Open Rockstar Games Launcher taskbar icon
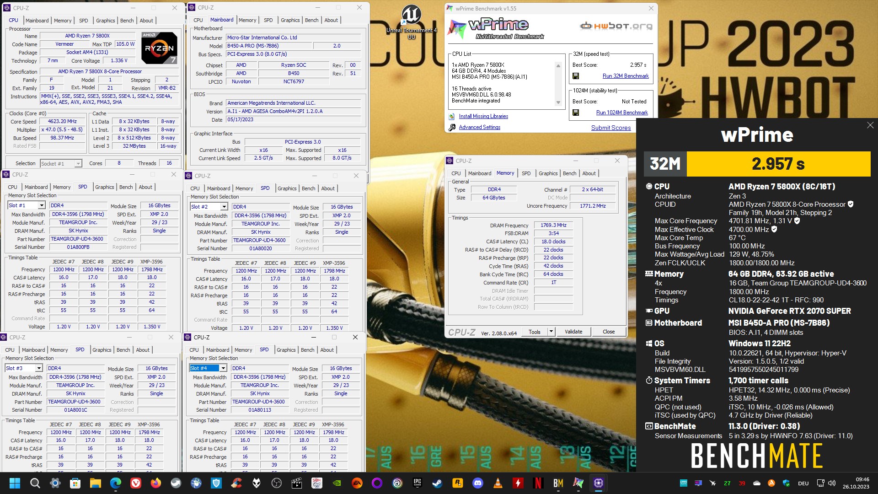This screenshot has width=878, height=494. tap(457, 483)
